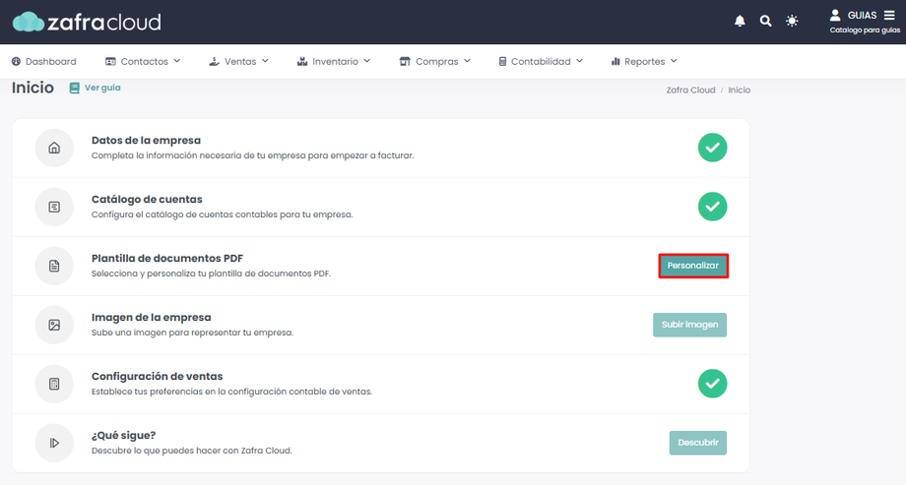Open the hamburger menu next to GUIAS

tap(889, 15)
